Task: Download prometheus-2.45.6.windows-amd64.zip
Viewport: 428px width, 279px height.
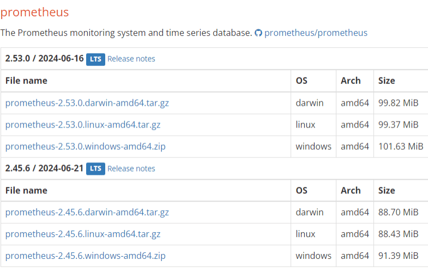Action: pos(86,256)
